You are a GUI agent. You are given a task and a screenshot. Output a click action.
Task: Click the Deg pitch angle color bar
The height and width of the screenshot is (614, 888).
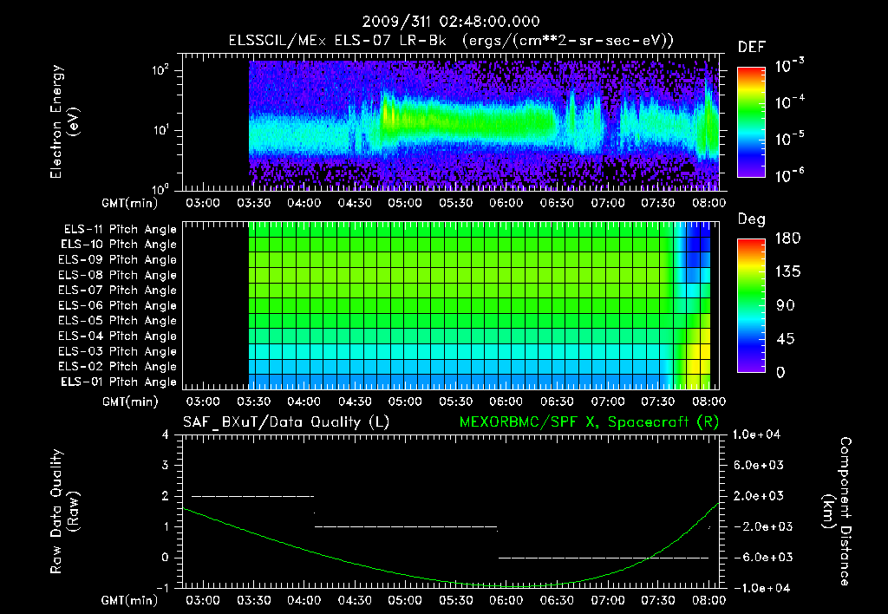751,305
